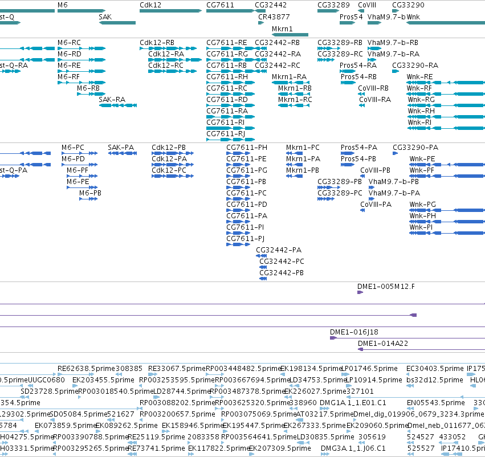Select protein SAK-PA
Screen dimensions: 485x457
pos(122,153)
